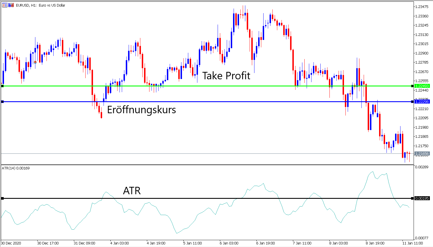Click the 'ATR(14) 0.00169' indicator label
Image resolution: width=433 pixels, height=247 pixels.
click(x=16, y=168)
